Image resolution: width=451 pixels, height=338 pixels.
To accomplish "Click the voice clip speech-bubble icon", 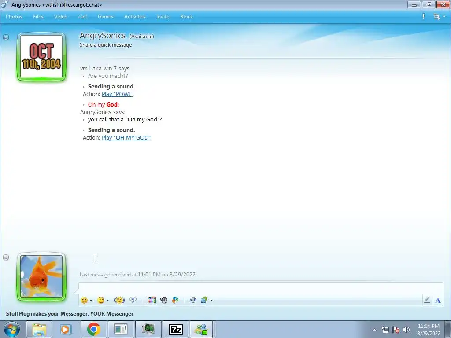I will pos(133,300).
